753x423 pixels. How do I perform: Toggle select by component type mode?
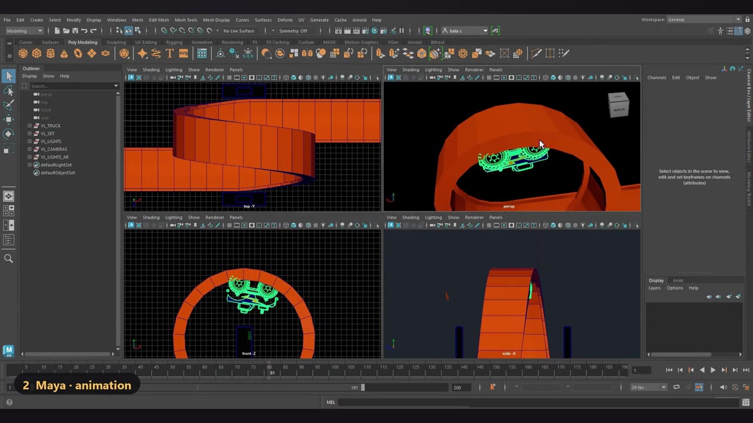(137, 31)
